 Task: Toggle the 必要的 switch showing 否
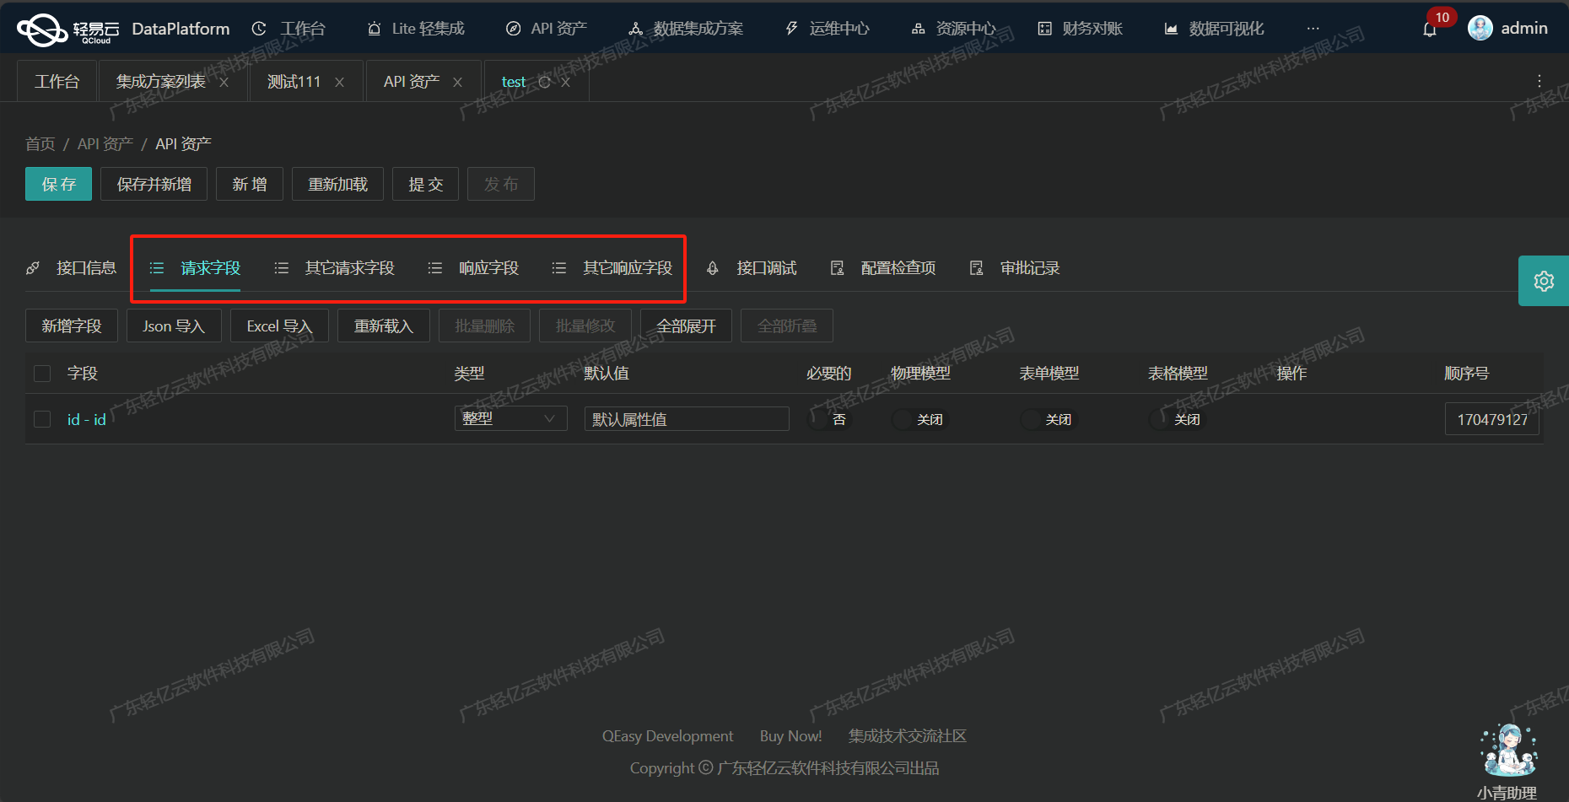coord(829,419)
